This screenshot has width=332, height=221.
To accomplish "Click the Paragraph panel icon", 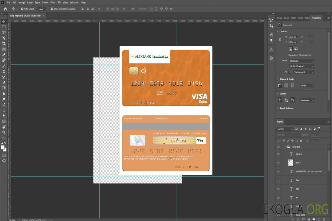I will tap(271, 41).
